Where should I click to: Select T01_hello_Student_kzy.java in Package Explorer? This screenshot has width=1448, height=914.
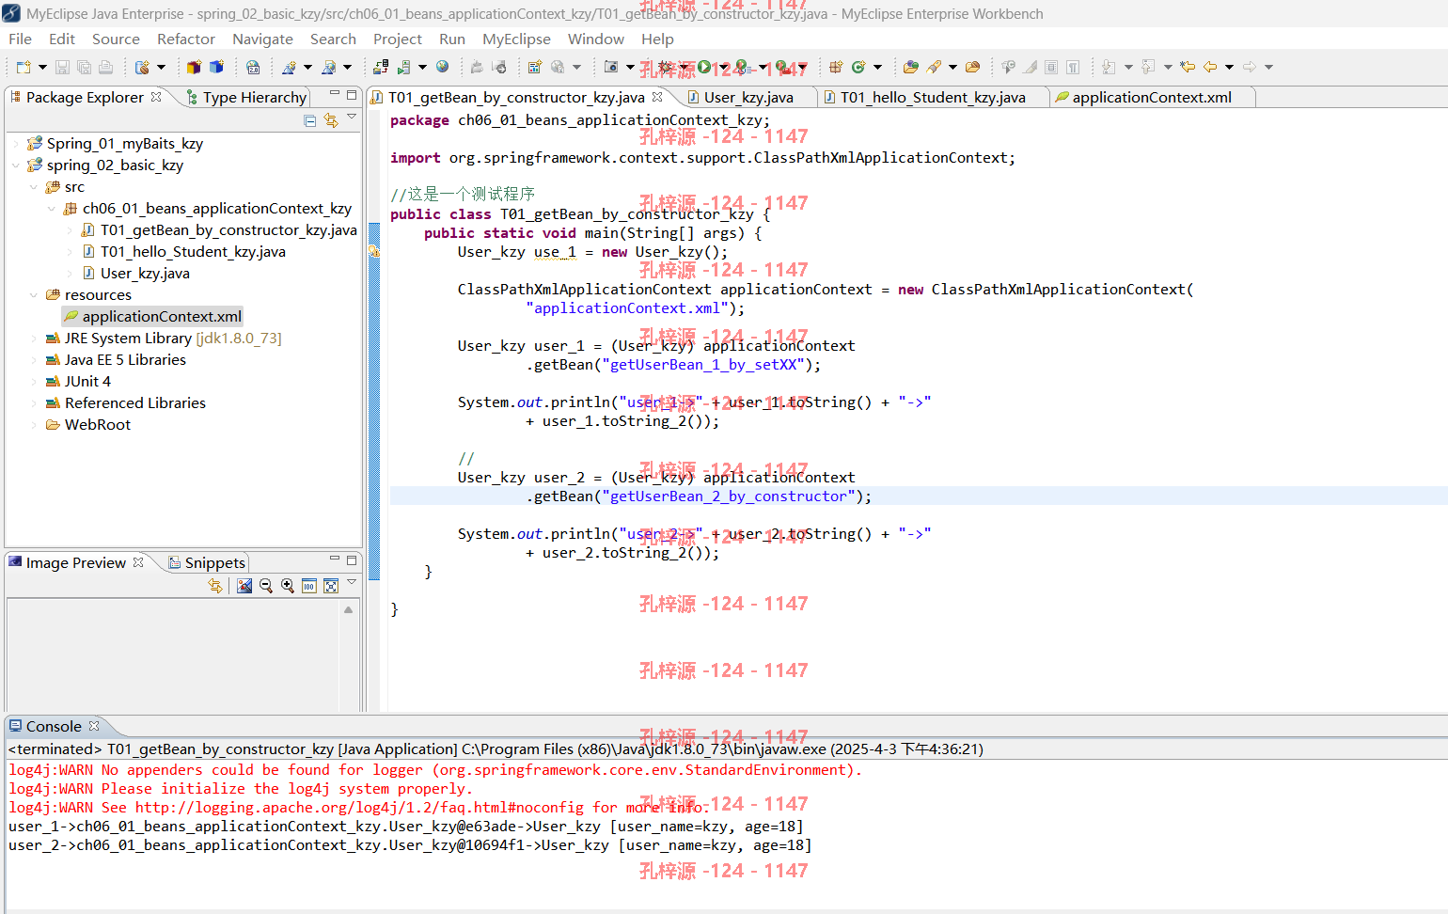tap(184, 252)
